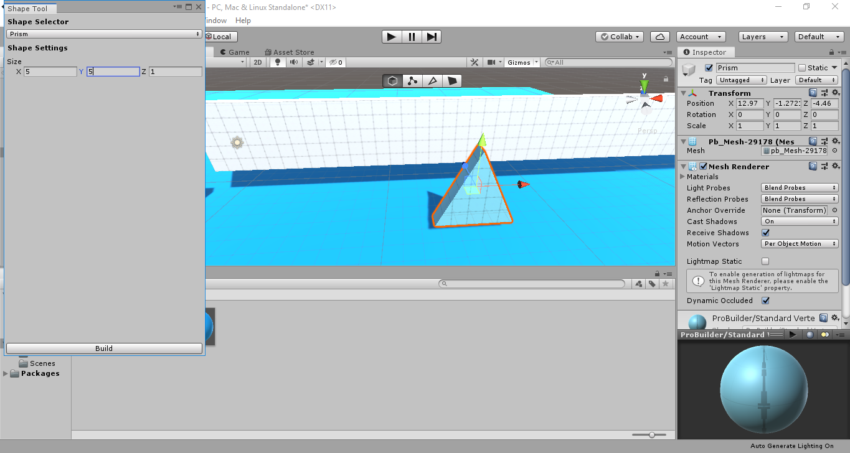Switch to Edge selection mode
The image size is (850, 453).
coord(432,80)
